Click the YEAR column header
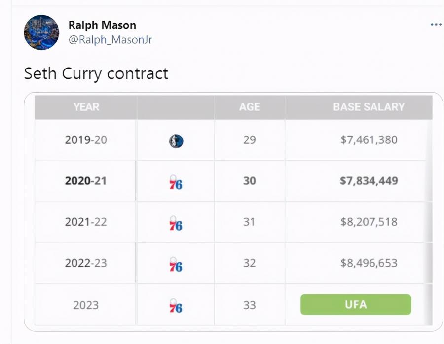 [85, 106]
